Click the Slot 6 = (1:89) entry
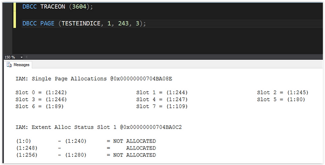This screenshot has width=325, height=165. [x=40, y=106]
